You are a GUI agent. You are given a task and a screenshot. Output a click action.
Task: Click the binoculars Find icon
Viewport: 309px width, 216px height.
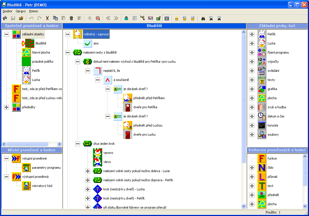click(203, 18)
